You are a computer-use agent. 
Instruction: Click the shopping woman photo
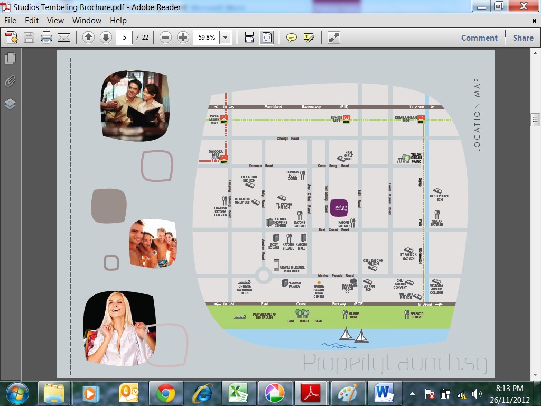tap(120, 328)
